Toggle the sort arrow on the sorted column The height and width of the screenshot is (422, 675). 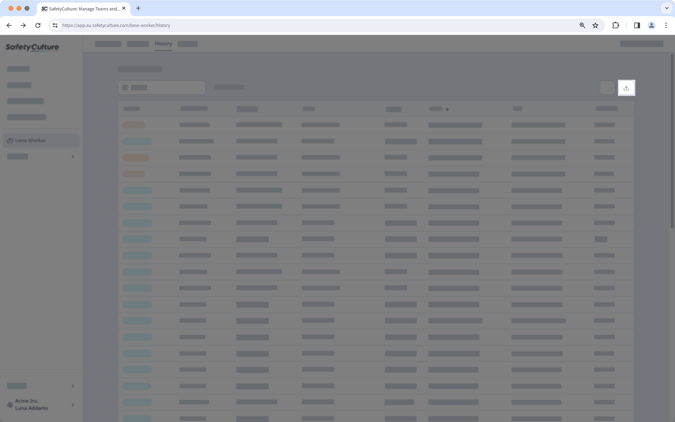tap(447, 109)
